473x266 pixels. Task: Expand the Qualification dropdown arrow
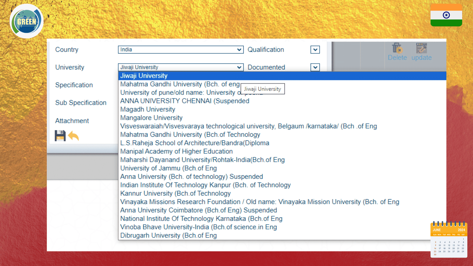point(315,50)
